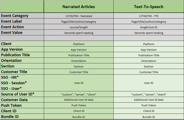The height and width of the screenshot is (120, 184).
Task: Select the C/FID/PID - Narrated cell
Action: (79, 16)
